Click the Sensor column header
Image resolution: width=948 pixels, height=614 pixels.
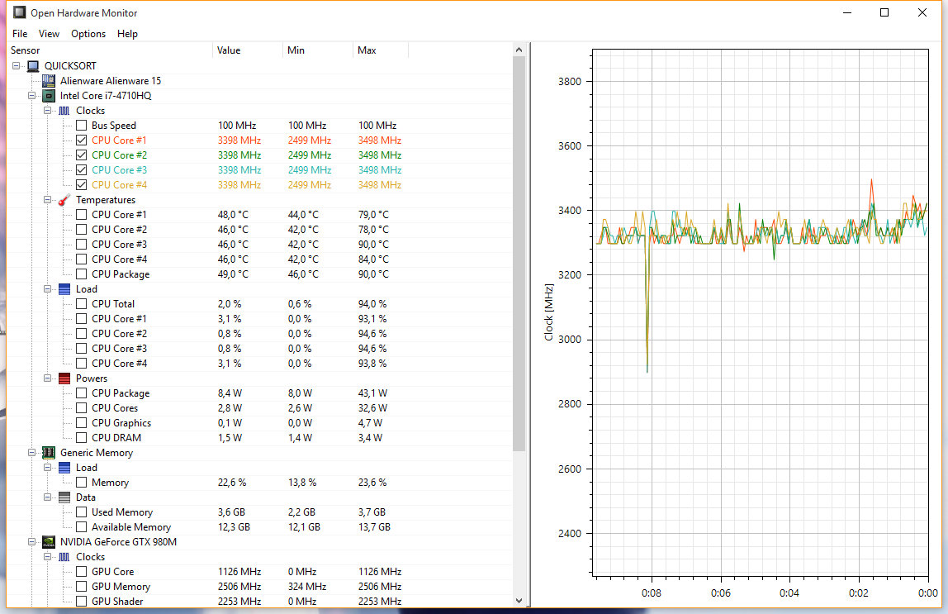pos(110,50)
